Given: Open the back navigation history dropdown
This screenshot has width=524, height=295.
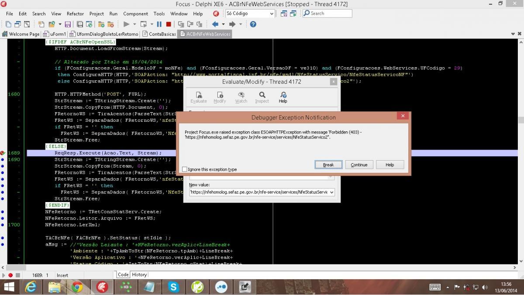Looking at the screenshot, I should [x=223, y=24].
